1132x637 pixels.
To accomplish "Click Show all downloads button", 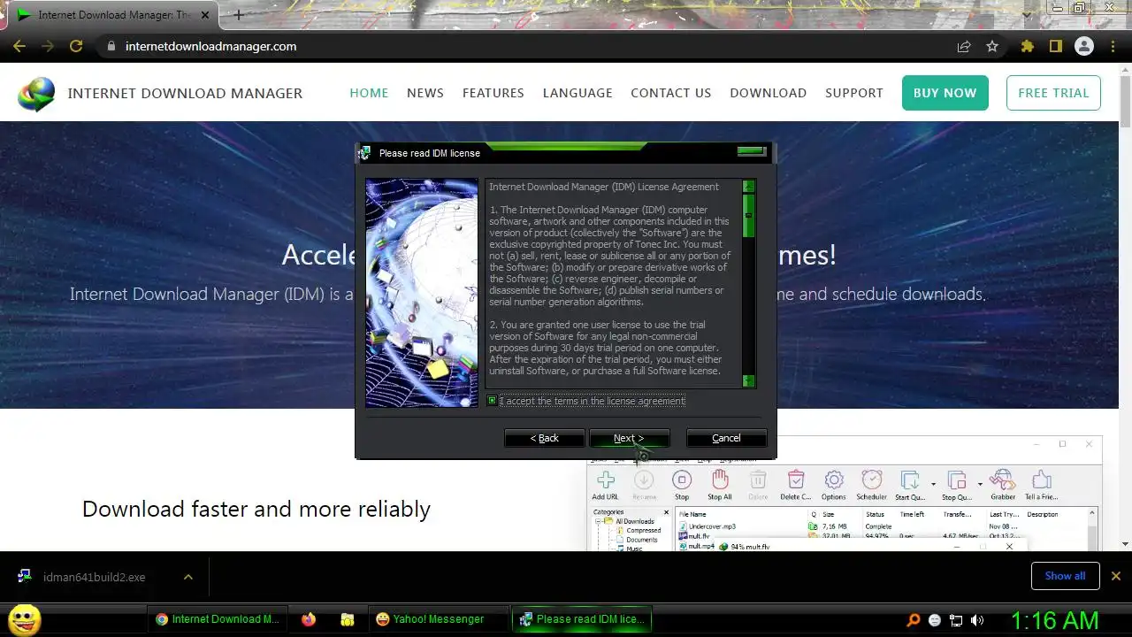I will 1065,576.
